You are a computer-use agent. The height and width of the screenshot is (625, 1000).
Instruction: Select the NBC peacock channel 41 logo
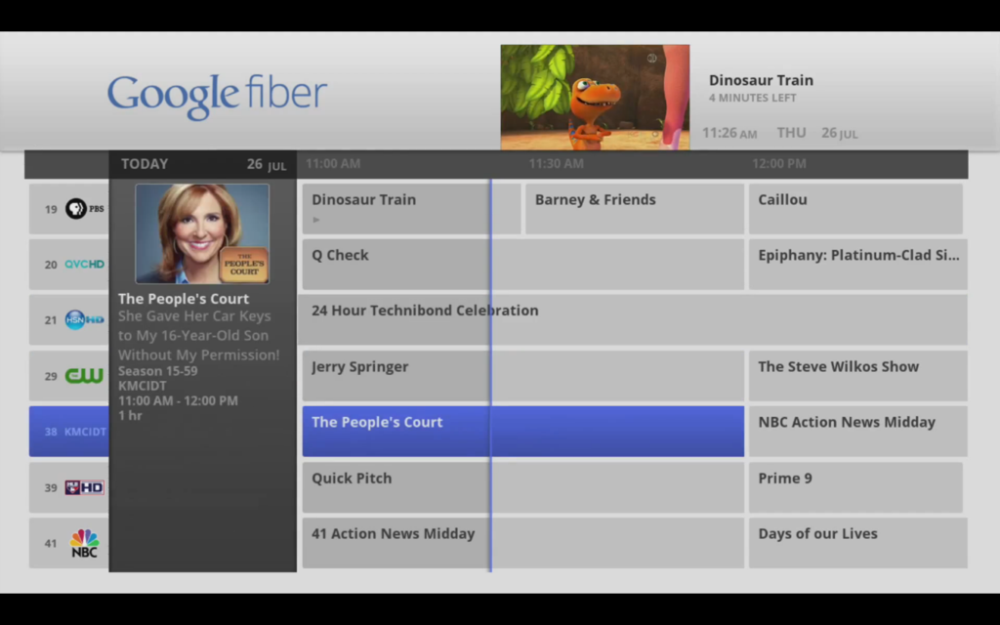[84, 543]
